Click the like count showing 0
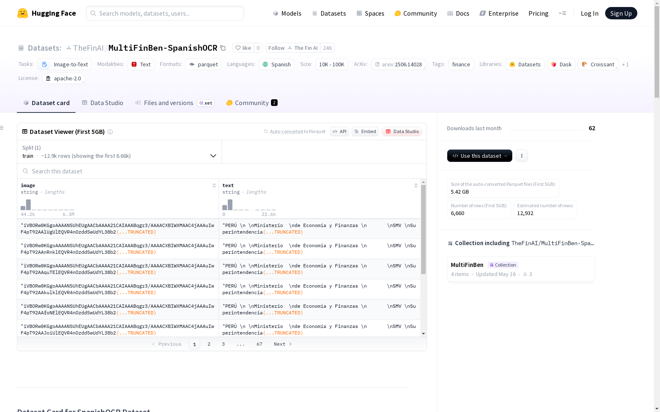Viewport: 660px width, 412px height. coord(258,48)
